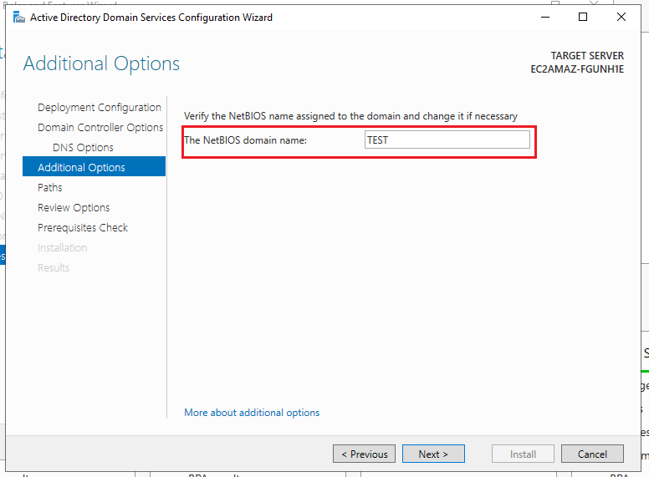Go to Domain Controller Options step
This screenshot has width=649, height=477.
[100, 127]
